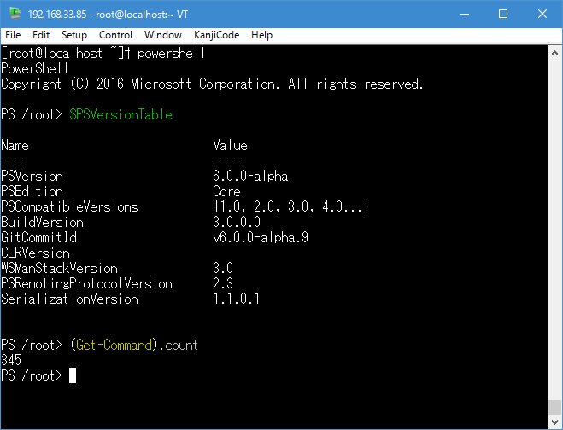
Task: Click the PSCompatibleVersions row name
Action: (69, 207)
